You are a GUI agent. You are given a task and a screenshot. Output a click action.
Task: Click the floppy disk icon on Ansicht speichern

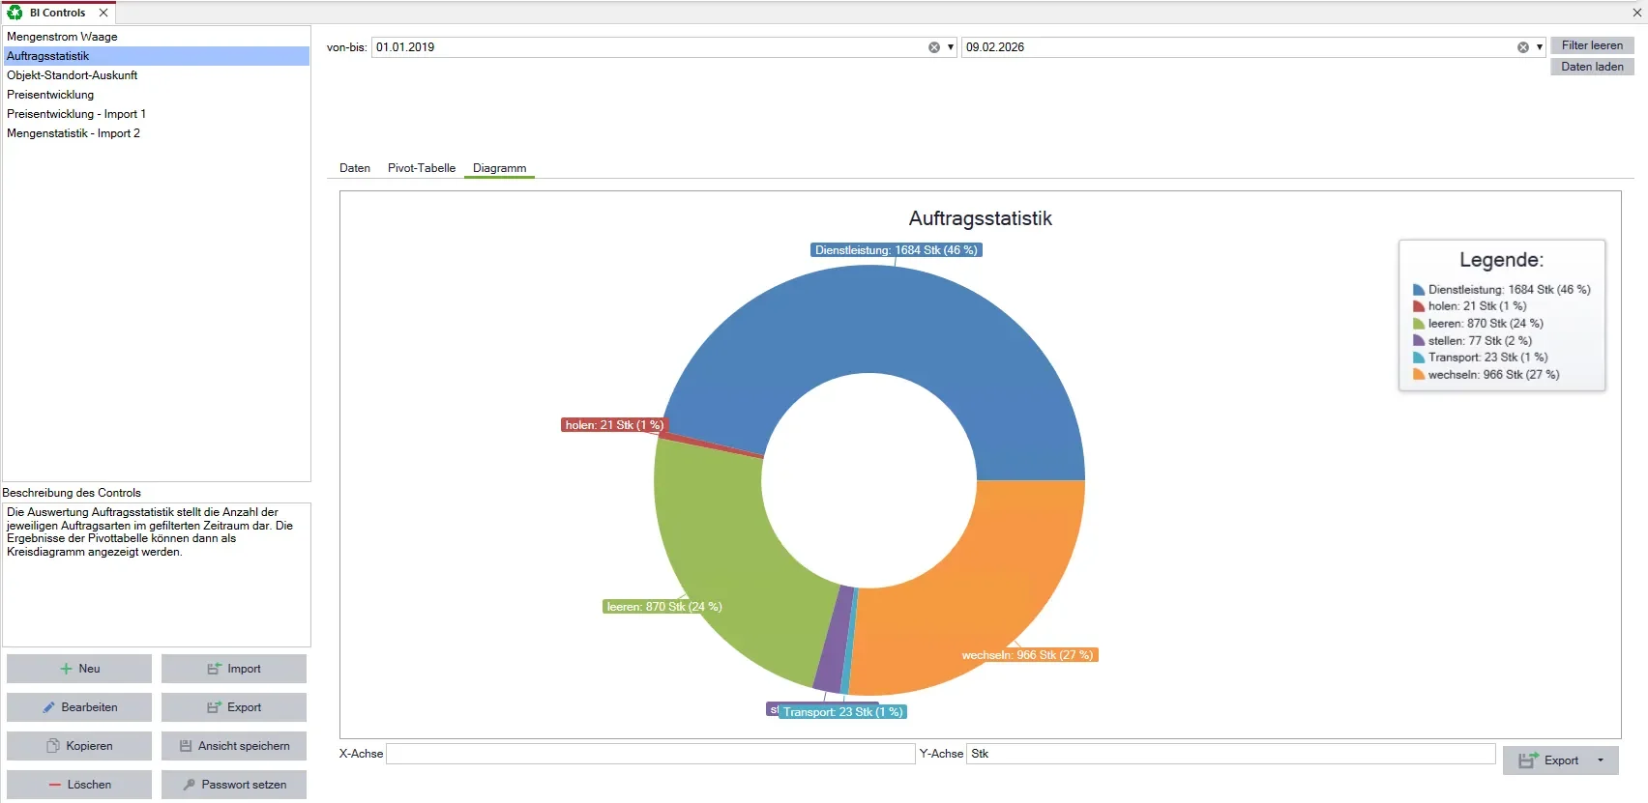(186, 746)
